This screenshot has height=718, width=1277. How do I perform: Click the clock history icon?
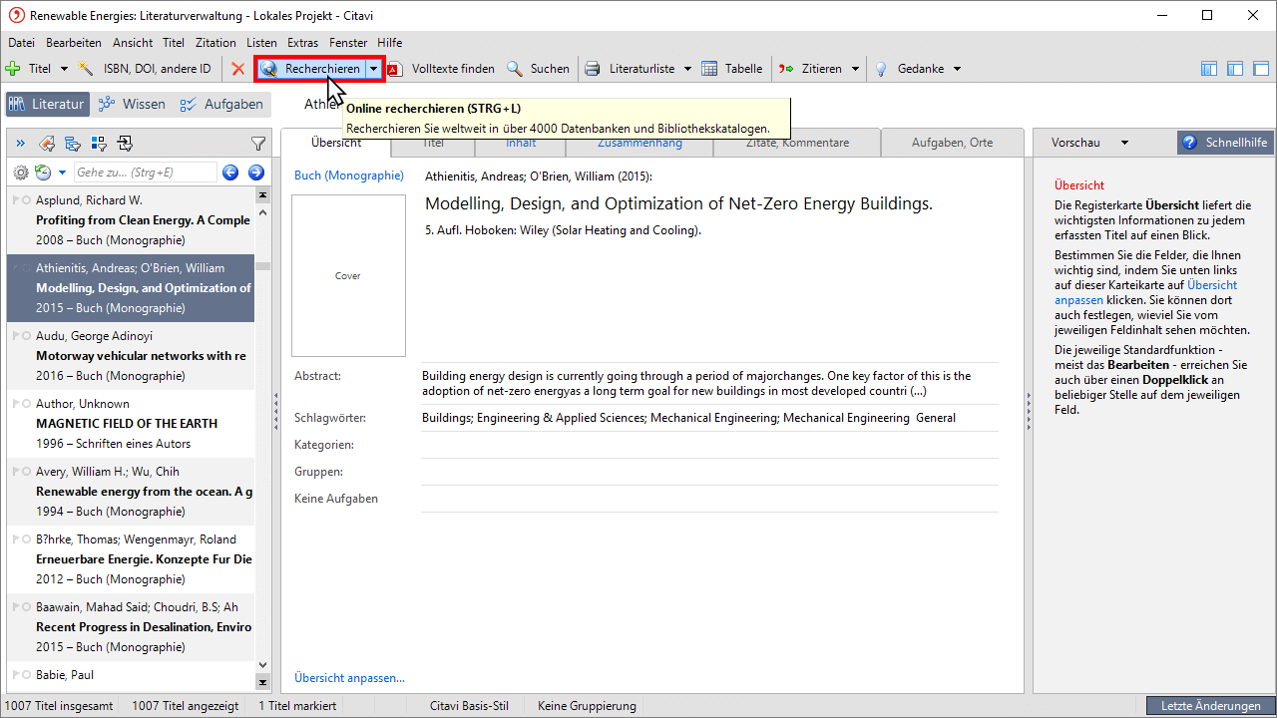click(x=43, y=173)
